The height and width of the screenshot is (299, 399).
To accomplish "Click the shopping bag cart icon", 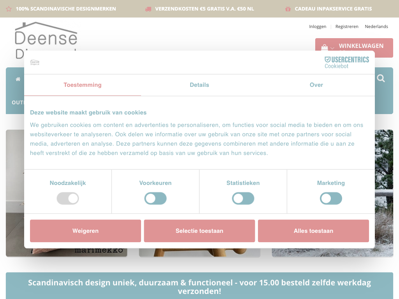I will [325, 47].
